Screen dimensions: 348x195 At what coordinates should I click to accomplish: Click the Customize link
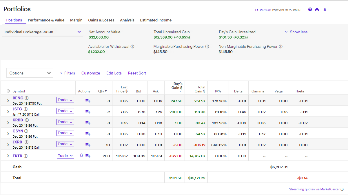tap(91, 73)
